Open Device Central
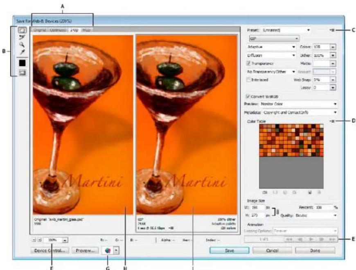This screenshot has height=270, width=356. (x=50, y=250)
